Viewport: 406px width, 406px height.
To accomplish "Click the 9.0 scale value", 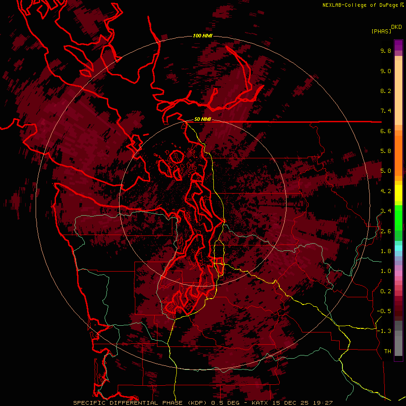I will (386, 71).
